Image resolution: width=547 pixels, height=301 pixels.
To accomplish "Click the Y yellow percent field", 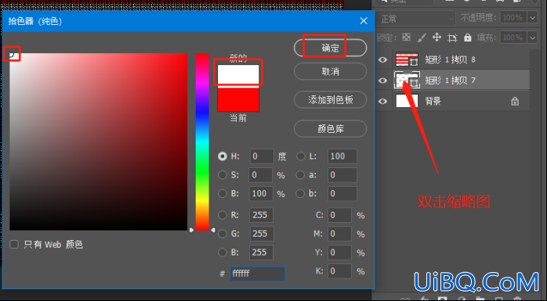I will click(339, 253).
